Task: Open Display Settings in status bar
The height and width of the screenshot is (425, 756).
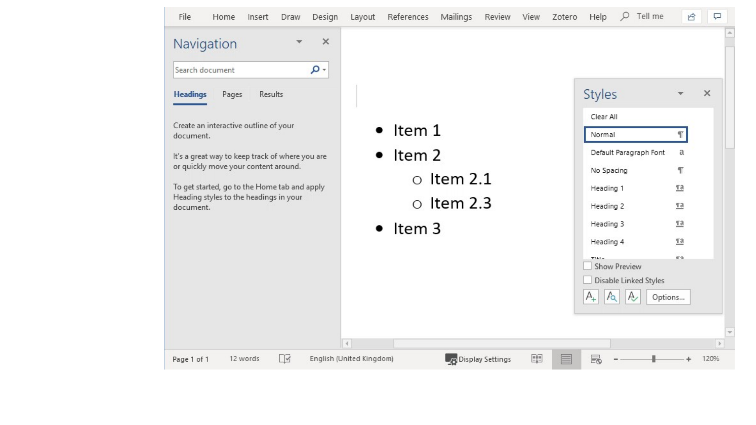Action: click(x=478, y=359)
